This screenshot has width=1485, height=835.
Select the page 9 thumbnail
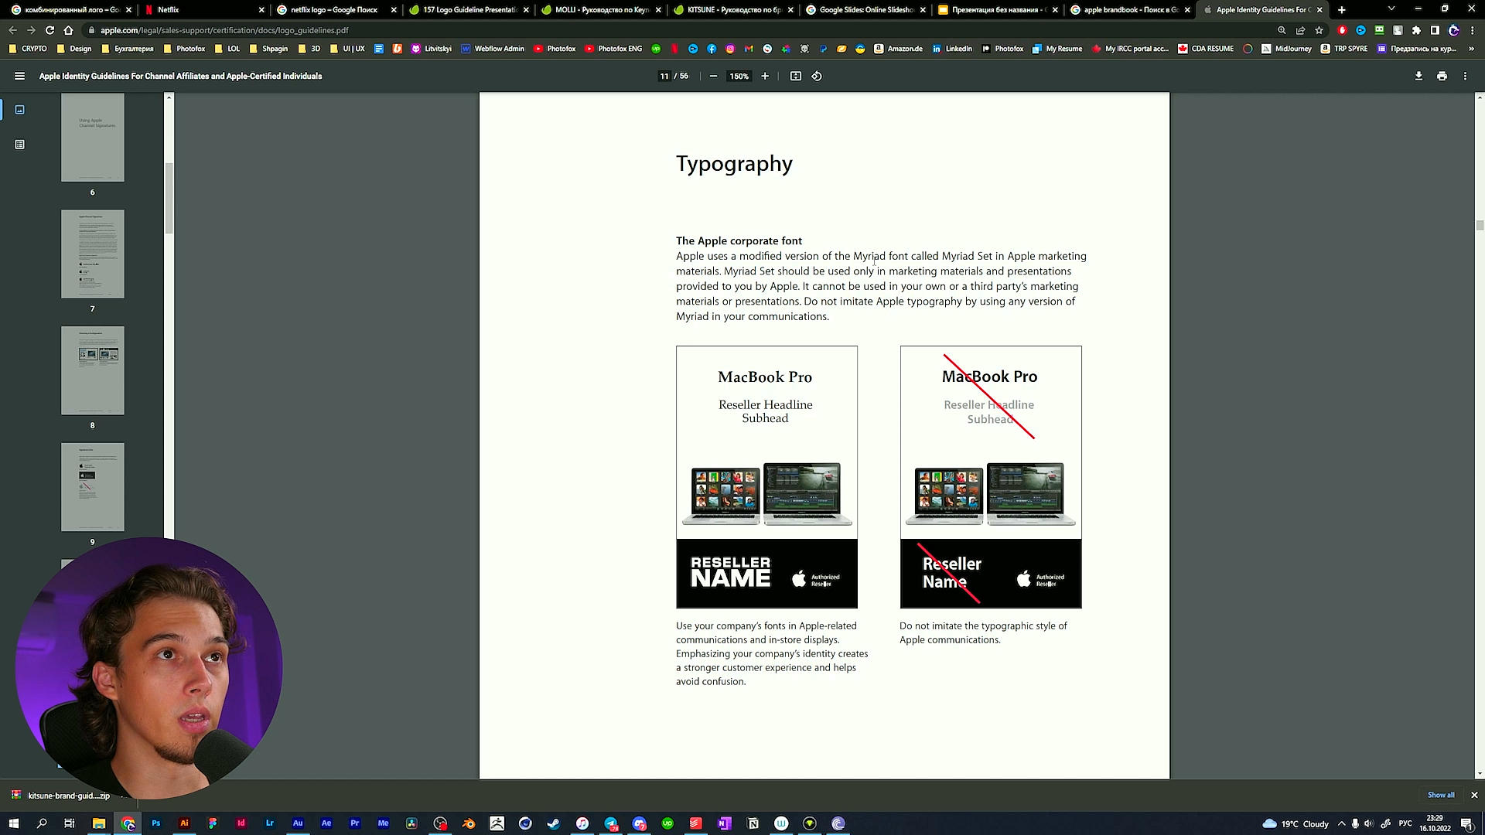click(93, 487)
